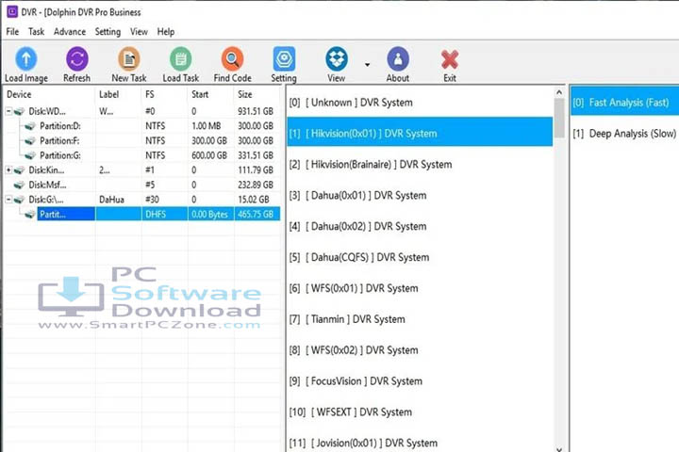The image size is (679, 452).
Task: Click the disk icon beside Disk:G:\
Action: click(20, 200)
